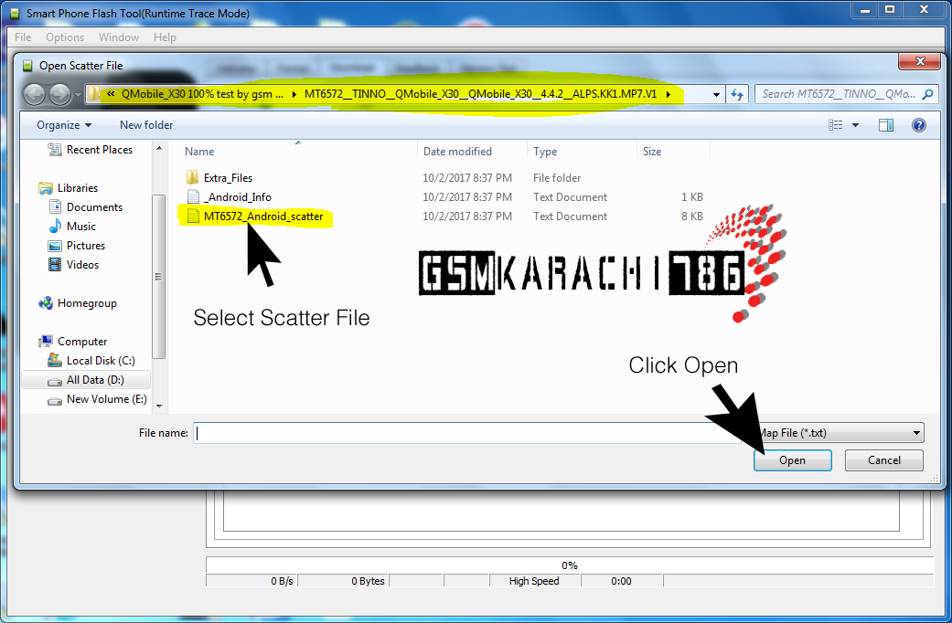The width and height of the screenshot is (952, 623).
Task: Click the New folder button
Action: 146,125
